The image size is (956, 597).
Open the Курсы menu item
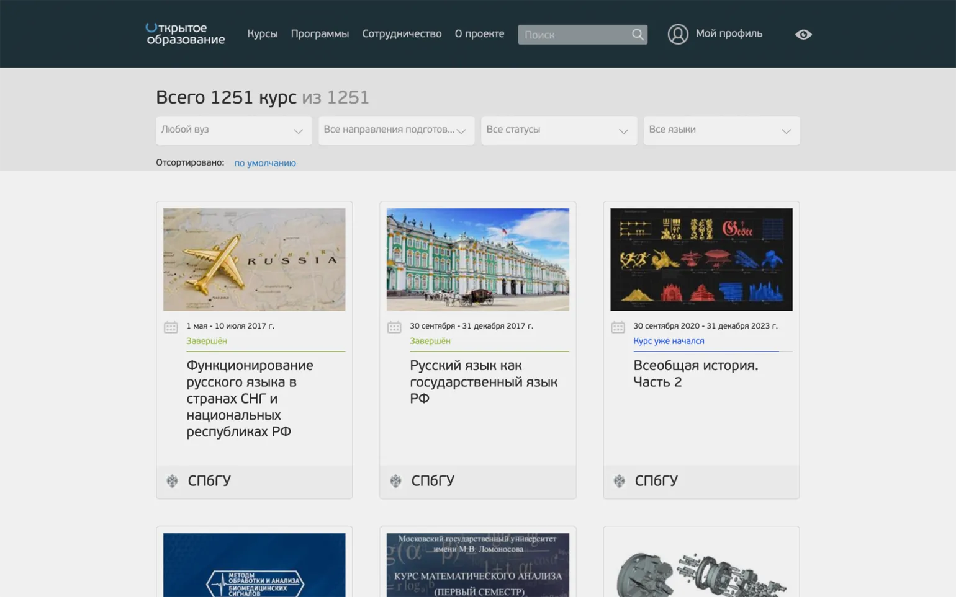pyautogui.click(x=262, y=34)
